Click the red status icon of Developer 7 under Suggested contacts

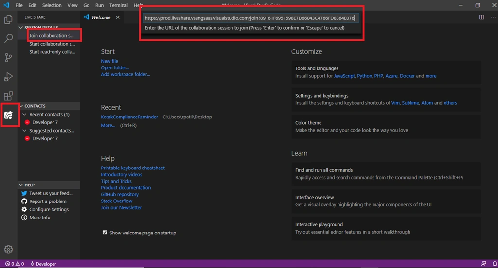click(x=27, y=138)
